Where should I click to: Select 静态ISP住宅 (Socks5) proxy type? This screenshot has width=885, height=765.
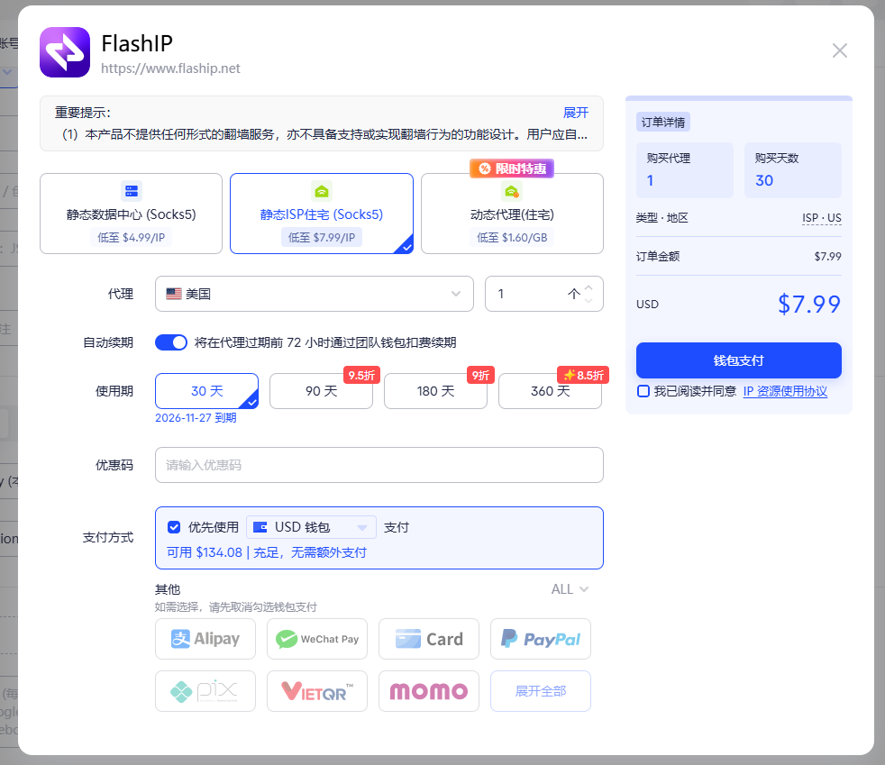tap(321, 214)
